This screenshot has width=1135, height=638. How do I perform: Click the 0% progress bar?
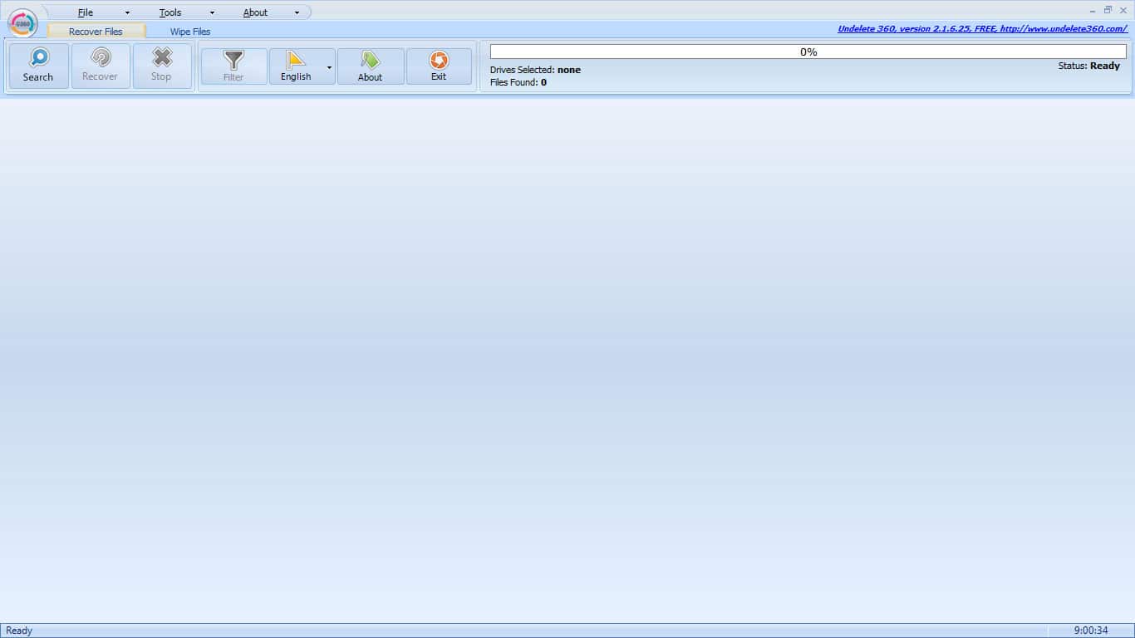[808, 52]
